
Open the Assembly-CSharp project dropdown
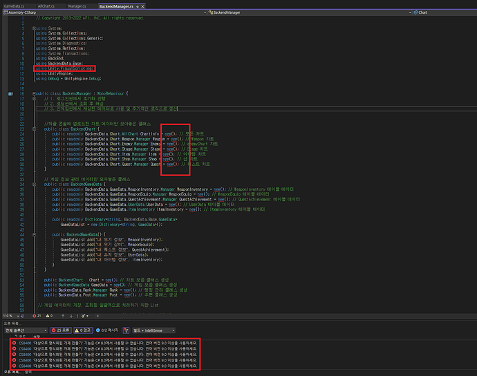[104, 12]
